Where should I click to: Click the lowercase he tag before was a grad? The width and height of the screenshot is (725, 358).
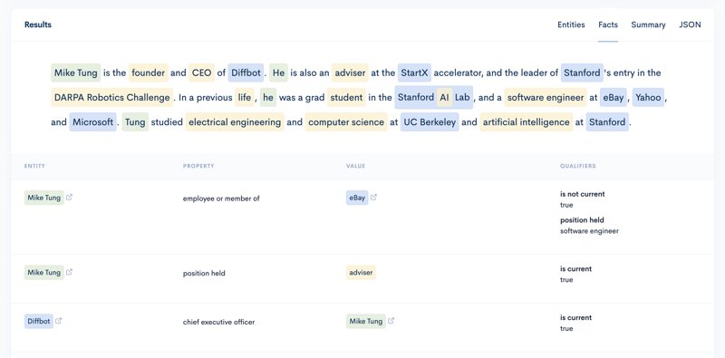pos(268,98)
